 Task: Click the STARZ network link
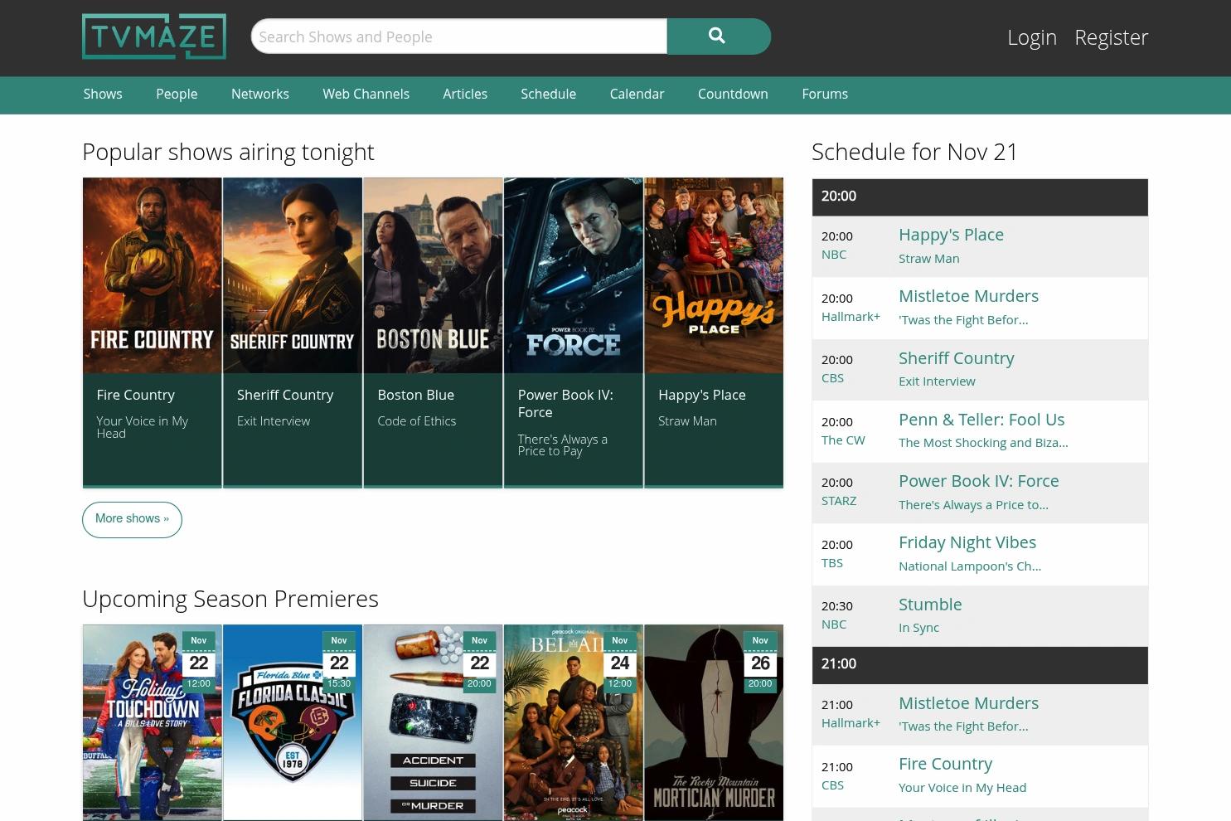(839, 501)
